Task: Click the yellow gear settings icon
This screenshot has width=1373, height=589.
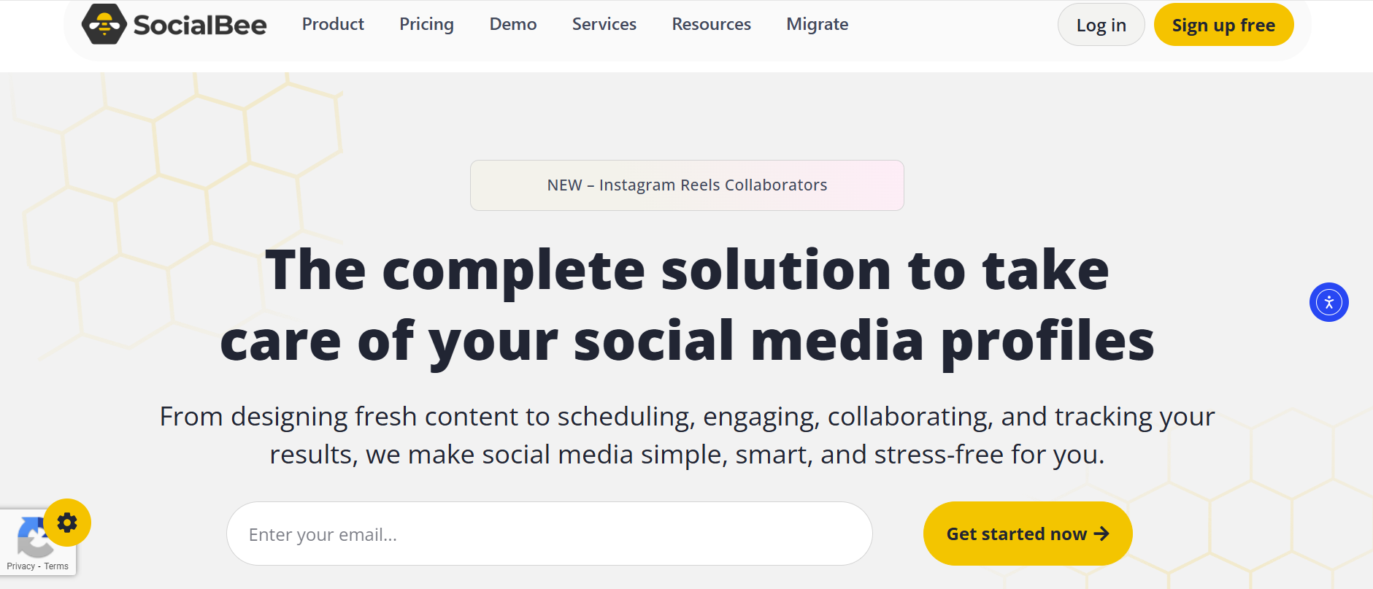Action: coord(67,523)
